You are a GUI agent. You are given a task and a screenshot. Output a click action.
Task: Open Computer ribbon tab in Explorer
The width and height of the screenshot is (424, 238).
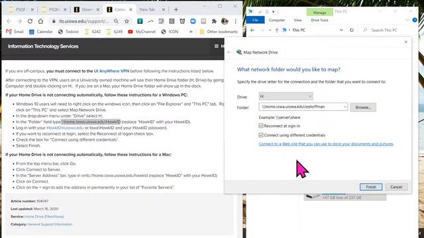277,20
